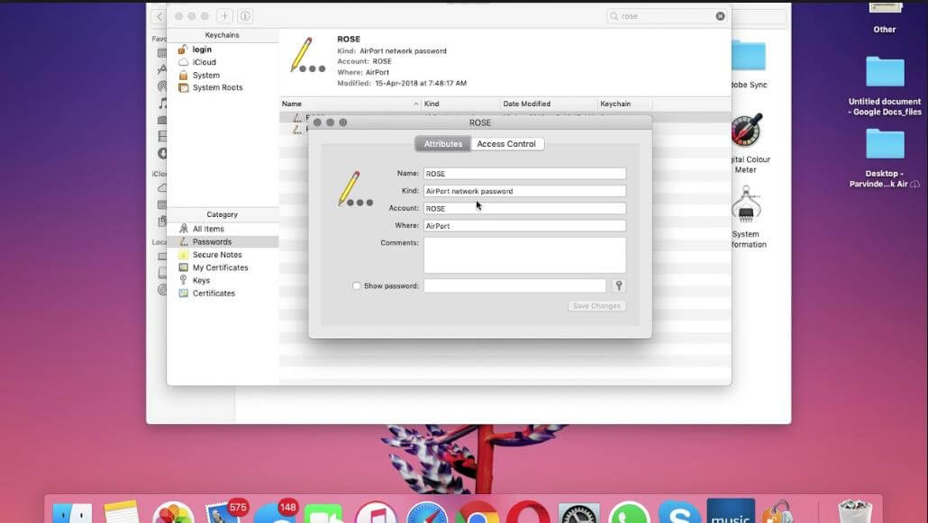
Task: Click the Save Changes button
Action: pos(596,306)
